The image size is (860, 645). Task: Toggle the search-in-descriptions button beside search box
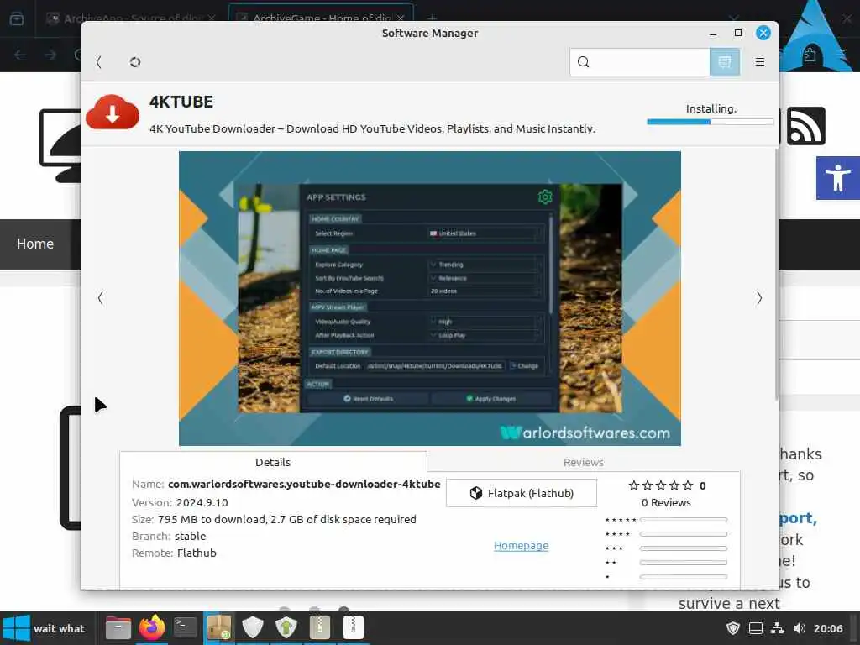(x=725, y=62)
